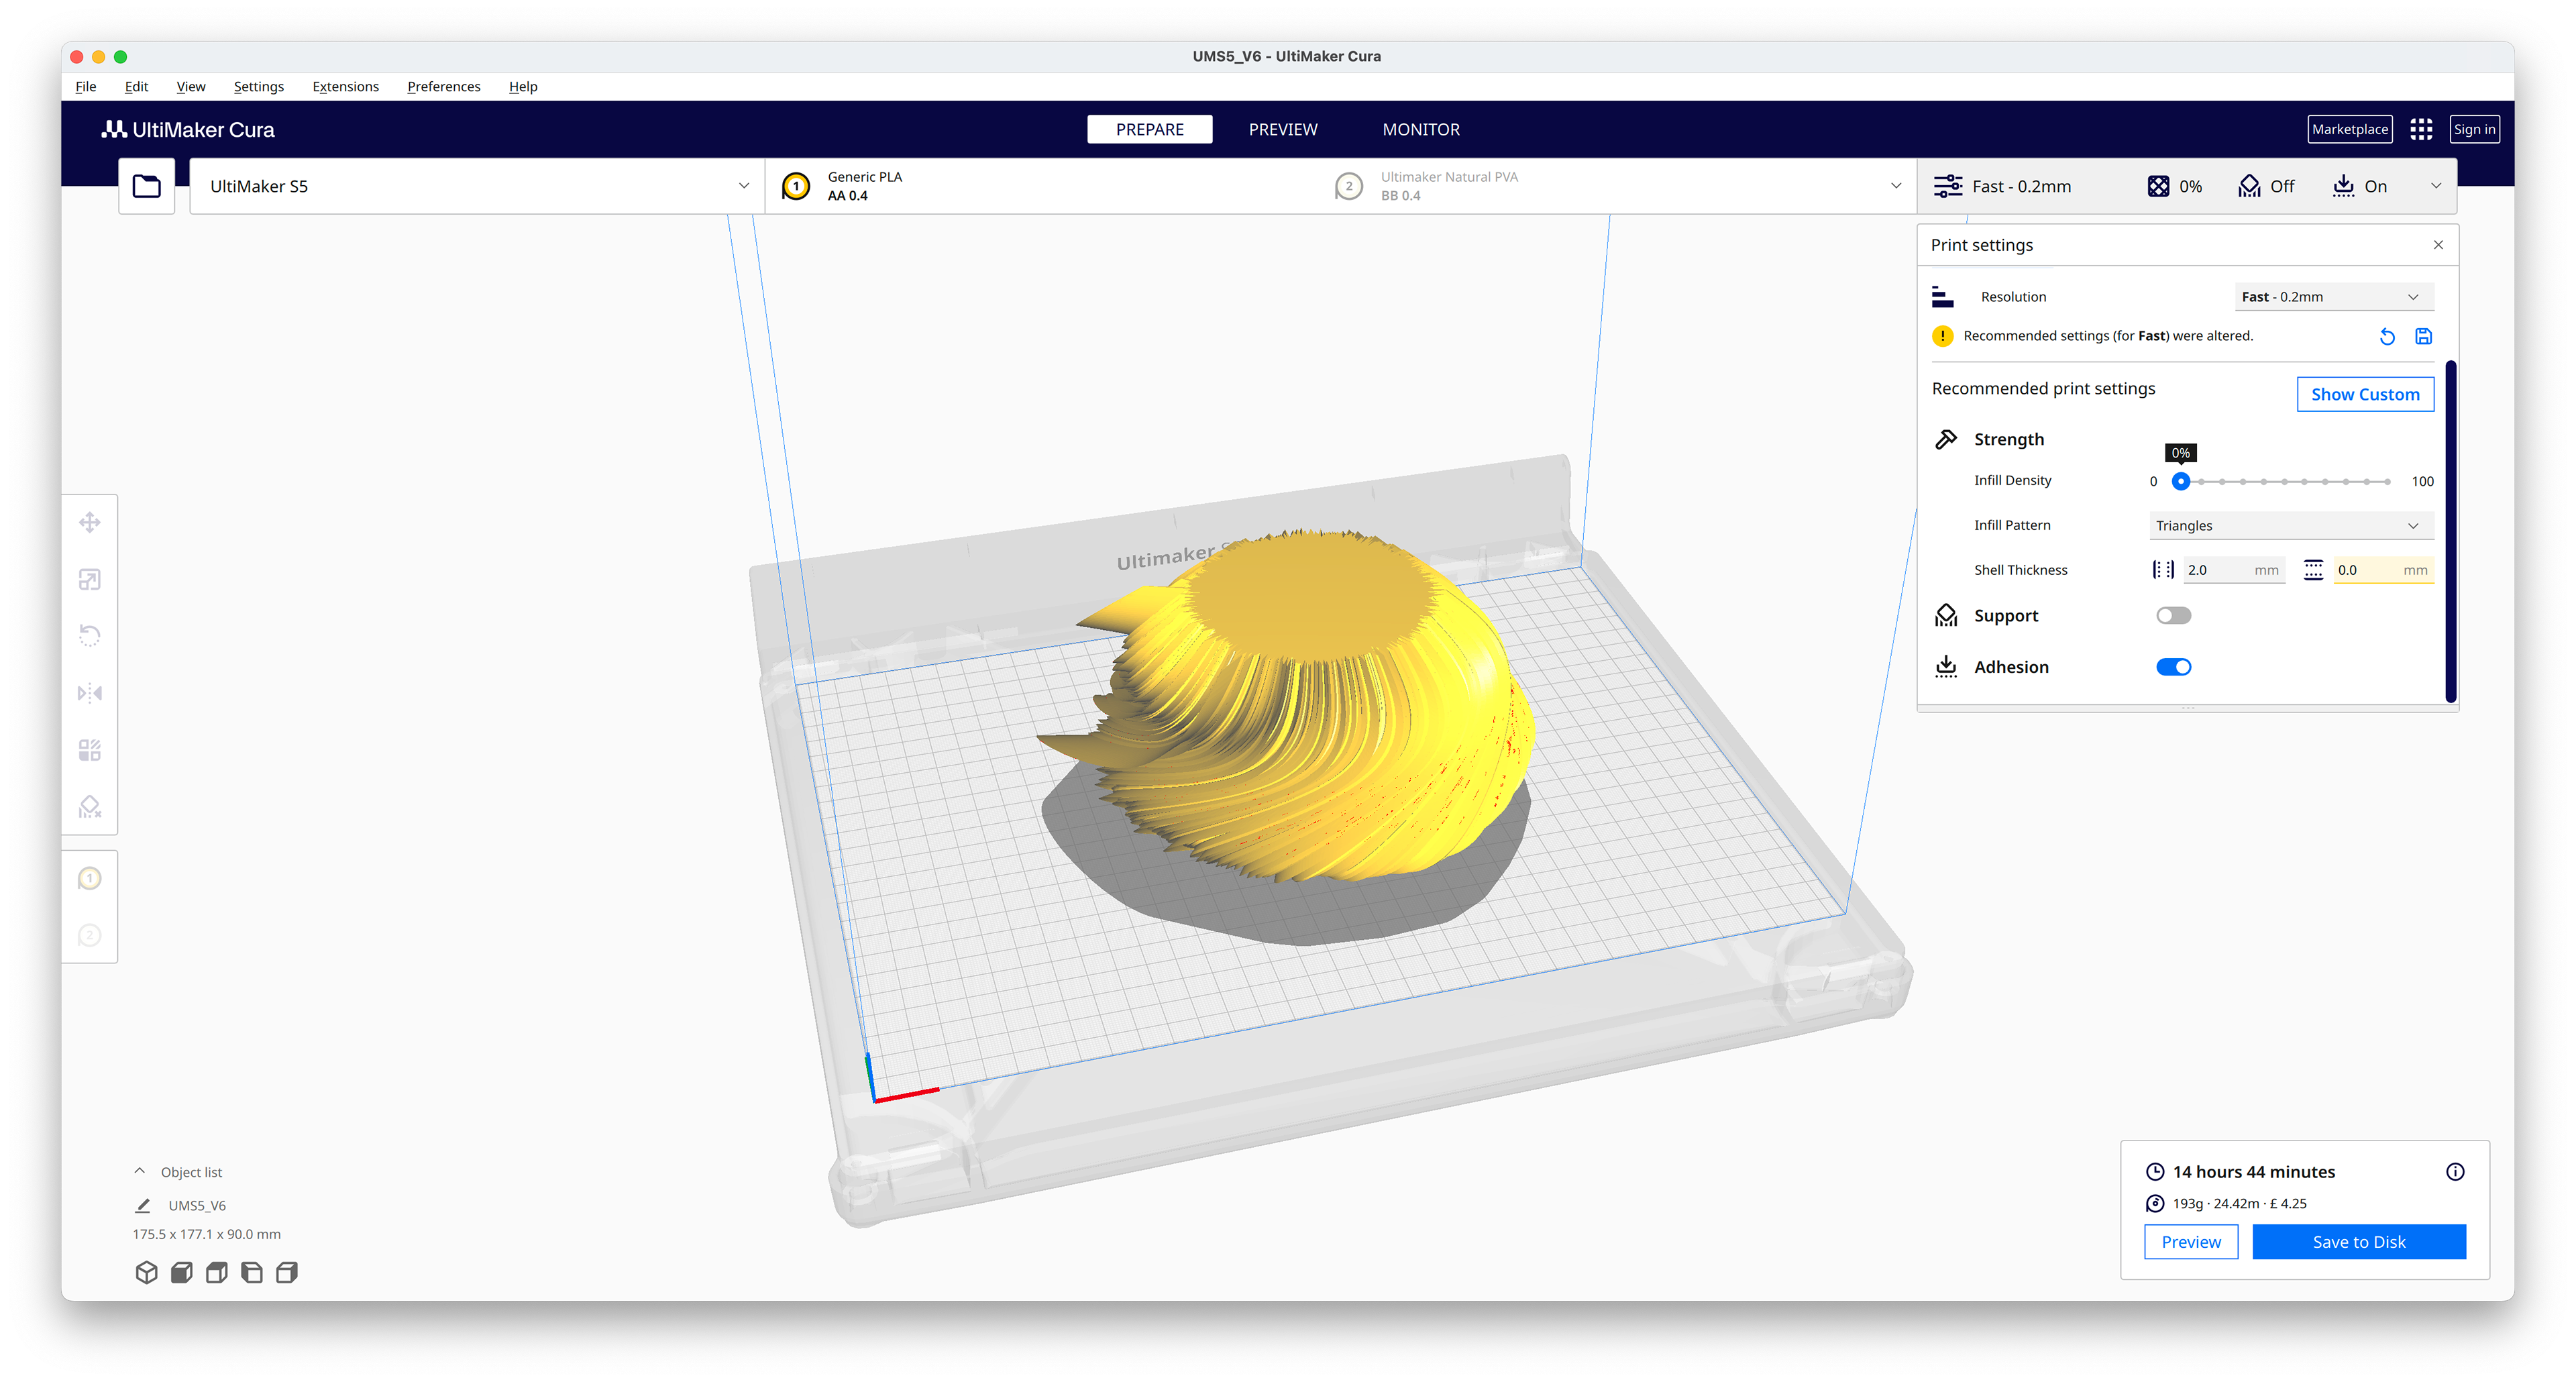Viewport: 2576px width, 1382px height.
Task: Switch to the MONITOR stage tab
Action: pos(1421,130)
